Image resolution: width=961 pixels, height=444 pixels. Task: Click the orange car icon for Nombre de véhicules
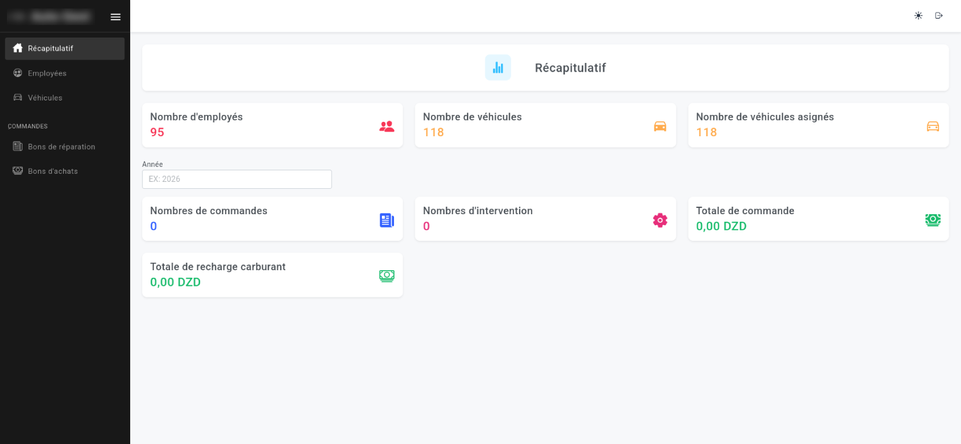click(x=660, y=126)
